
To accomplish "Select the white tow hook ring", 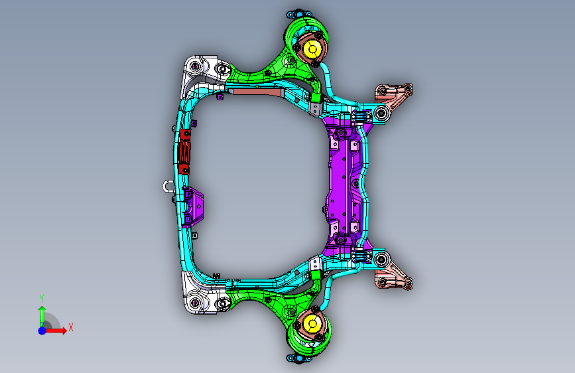I will coord(168,186).
